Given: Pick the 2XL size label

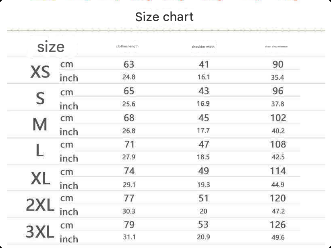Looking at the screenshot, I should [x=40, y=205].
